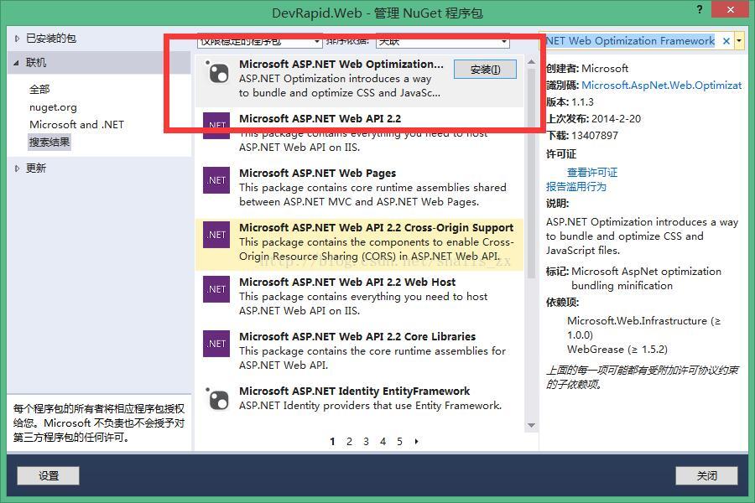Select Web API 2.2 Core Libraries title

tap(357, 336)
